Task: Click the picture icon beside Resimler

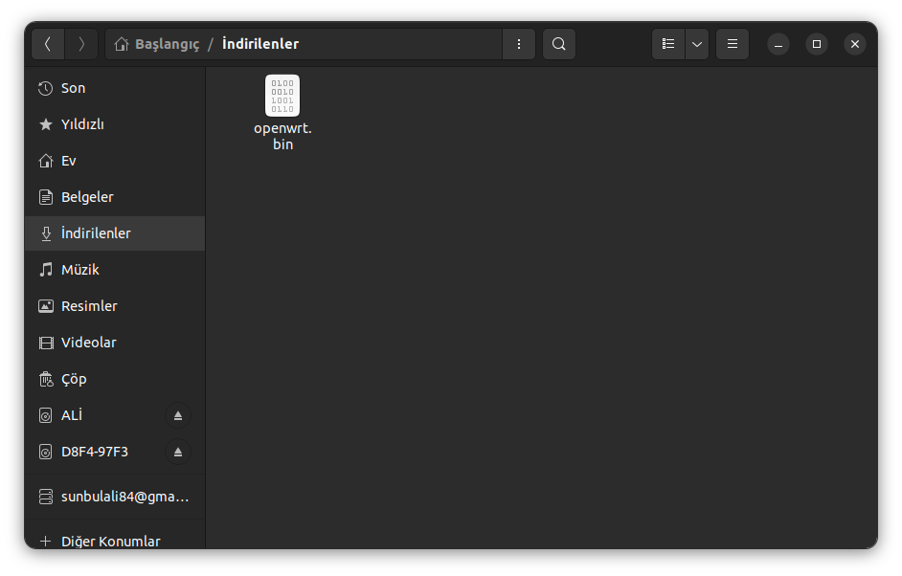Action: click(45, 306)
